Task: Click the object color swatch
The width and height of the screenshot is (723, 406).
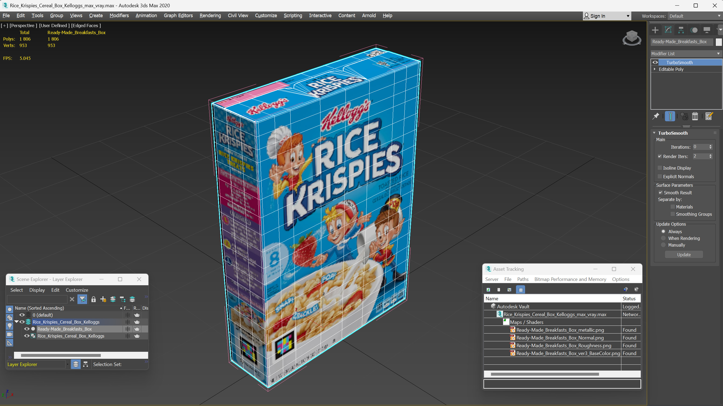Action: (718, 42)
